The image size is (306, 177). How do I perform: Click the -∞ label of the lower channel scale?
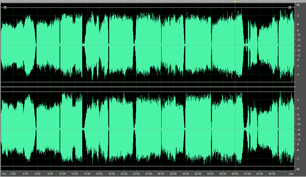point(298,130)
